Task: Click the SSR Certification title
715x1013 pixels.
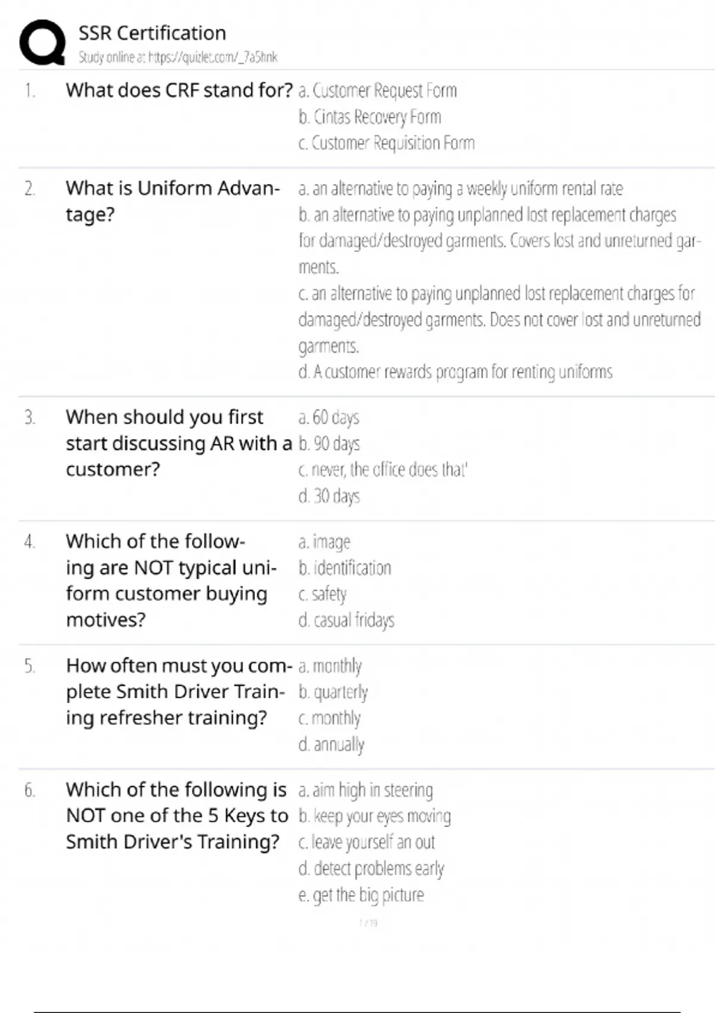Action: point(152,33)
